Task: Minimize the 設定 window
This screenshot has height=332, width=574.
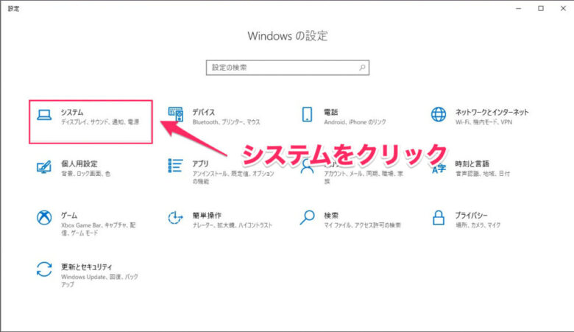Action: point(518,8)
